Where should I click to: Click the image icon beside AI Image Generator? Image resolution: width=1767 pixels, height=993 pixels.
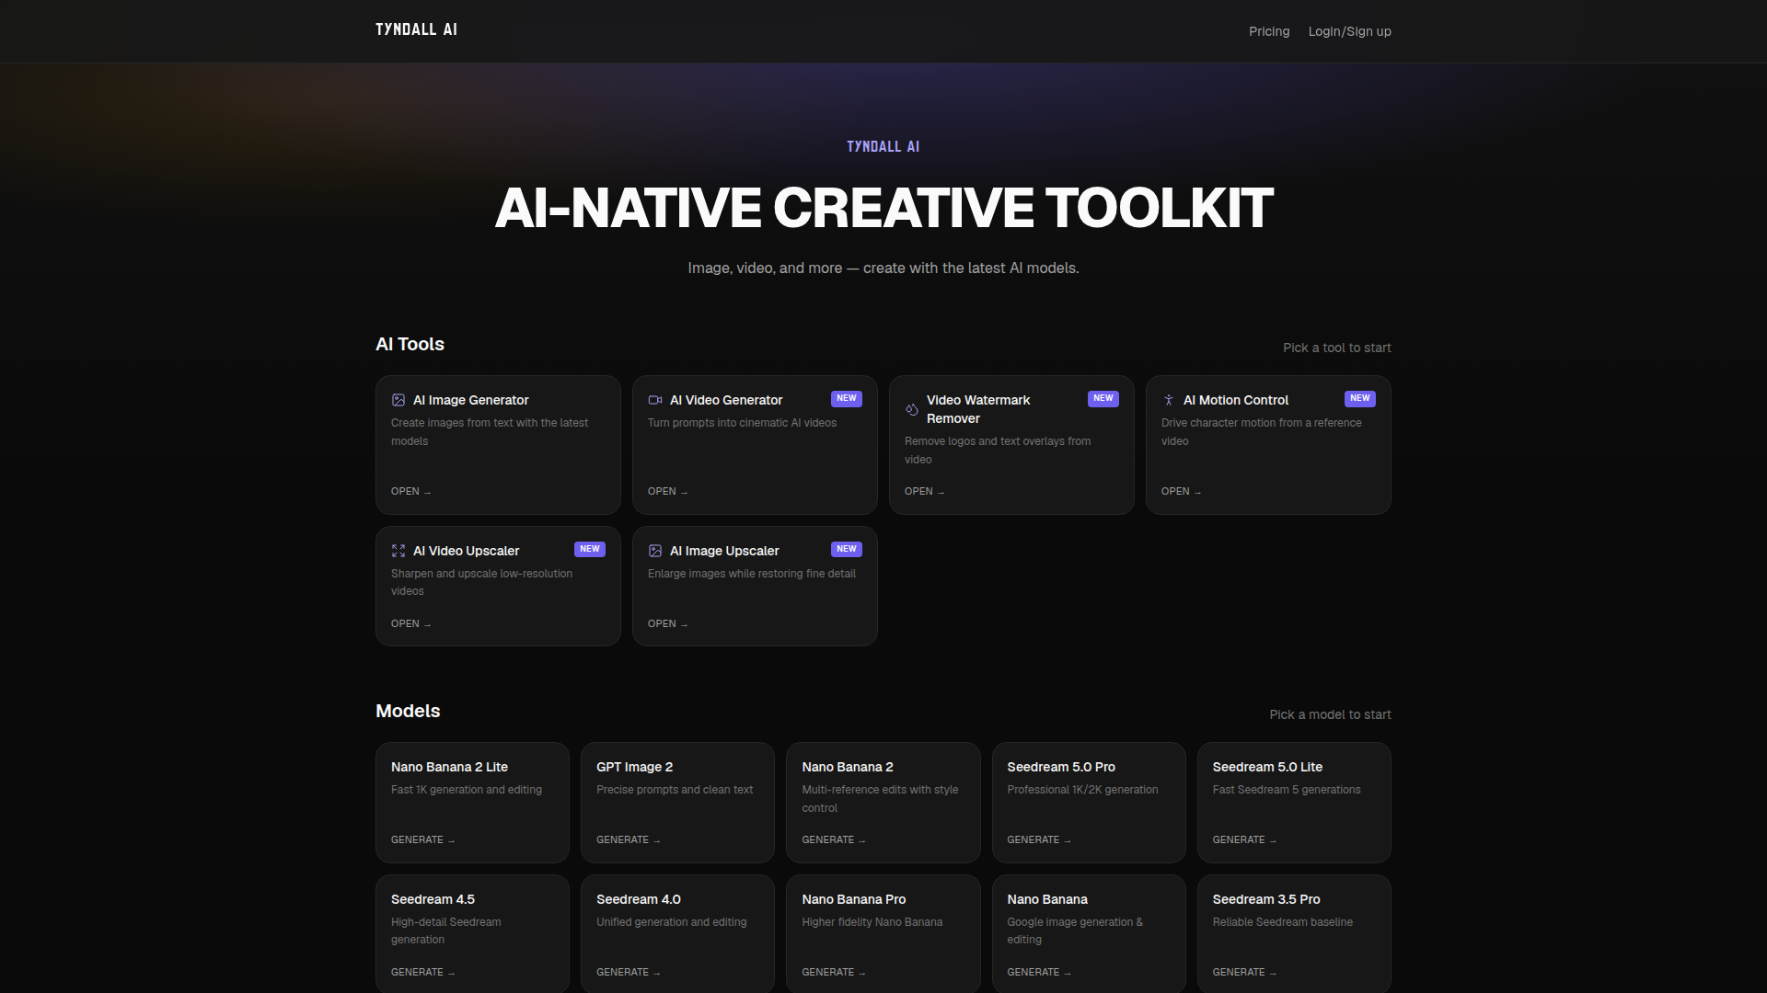click(x=398, y=400)
